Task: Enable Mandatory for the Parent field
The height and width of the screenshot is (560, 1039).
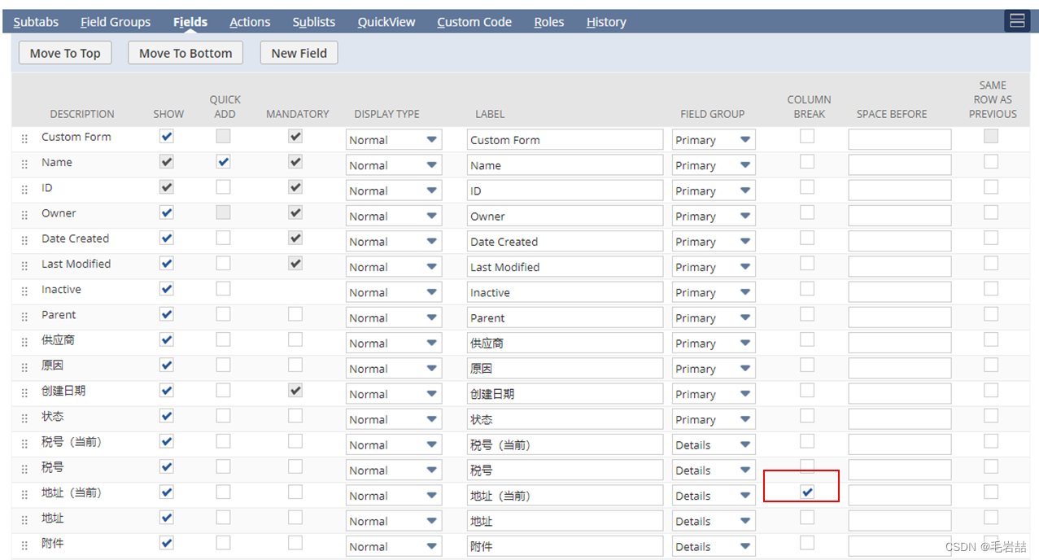Action: (295, 313)
